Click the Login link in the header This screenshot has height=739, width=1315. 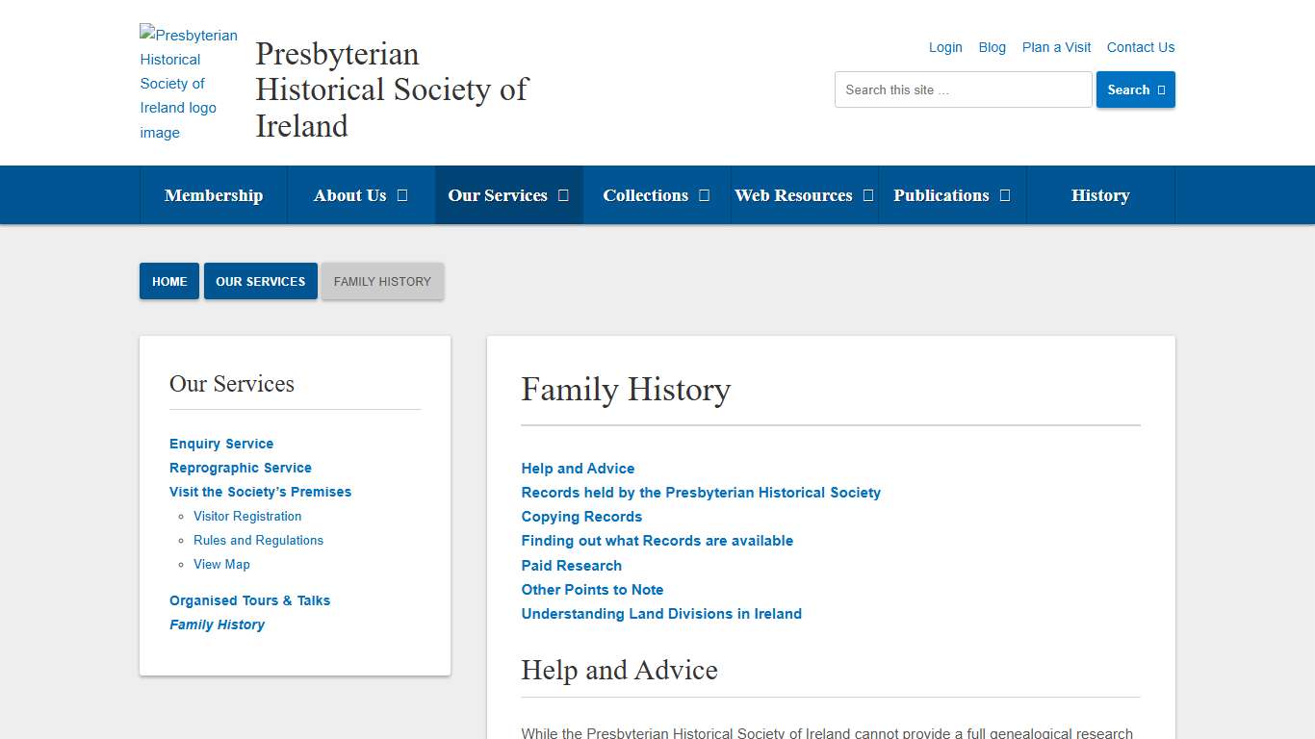pos(945,47)
